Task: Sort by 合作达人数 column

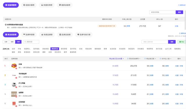Action: [166, 59]
